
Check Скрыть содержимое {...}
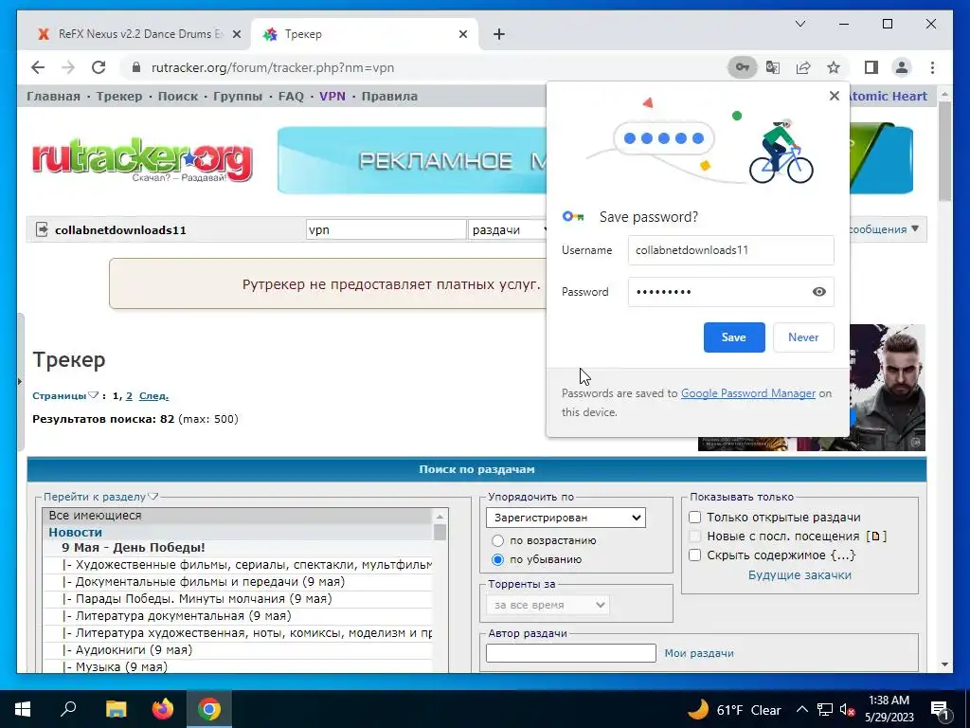[x=694, y=555]
